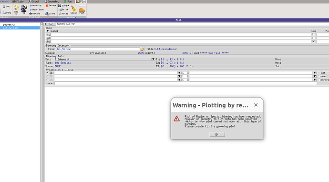Enable log scale for x axis
The image size is (329, 182).
tap(313, 35)
